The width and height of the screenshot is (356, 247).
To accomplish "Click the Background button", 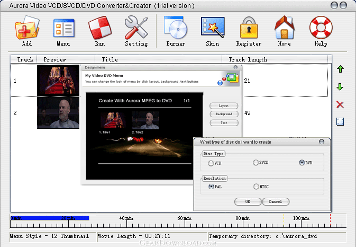I will 224,114.
